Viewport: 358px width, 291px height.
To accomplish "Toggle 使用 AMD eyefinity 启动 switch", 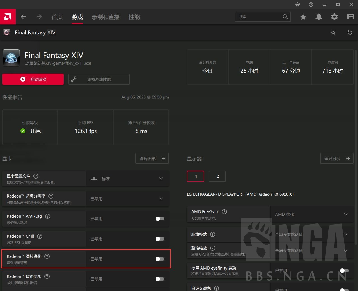I will coord(344,271).
